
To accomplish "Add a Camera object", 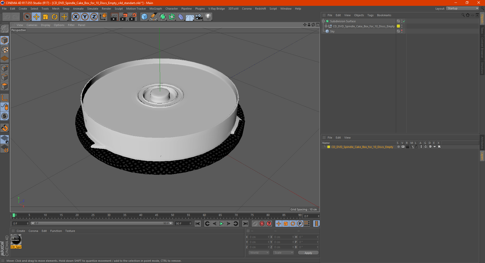I will point(199,17).
